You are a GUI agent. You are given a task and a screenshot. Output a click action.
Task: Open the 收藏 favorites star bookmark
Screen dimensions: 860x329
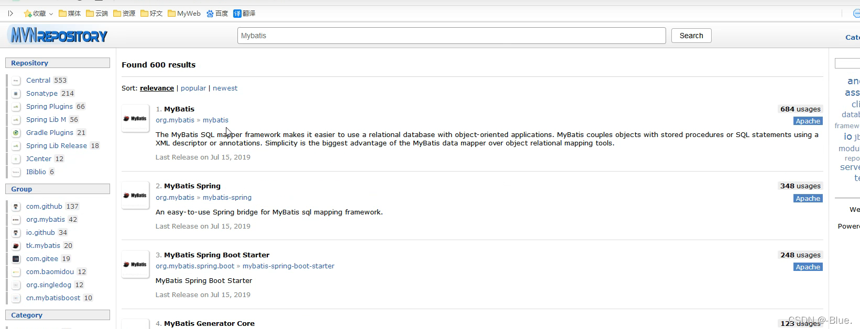click(35, 14)
